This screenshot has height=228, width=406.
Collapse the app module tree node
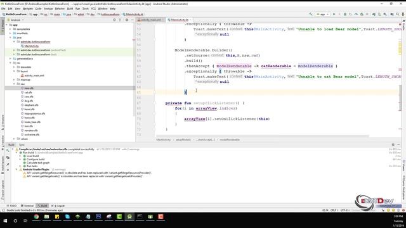click(7, 25)
